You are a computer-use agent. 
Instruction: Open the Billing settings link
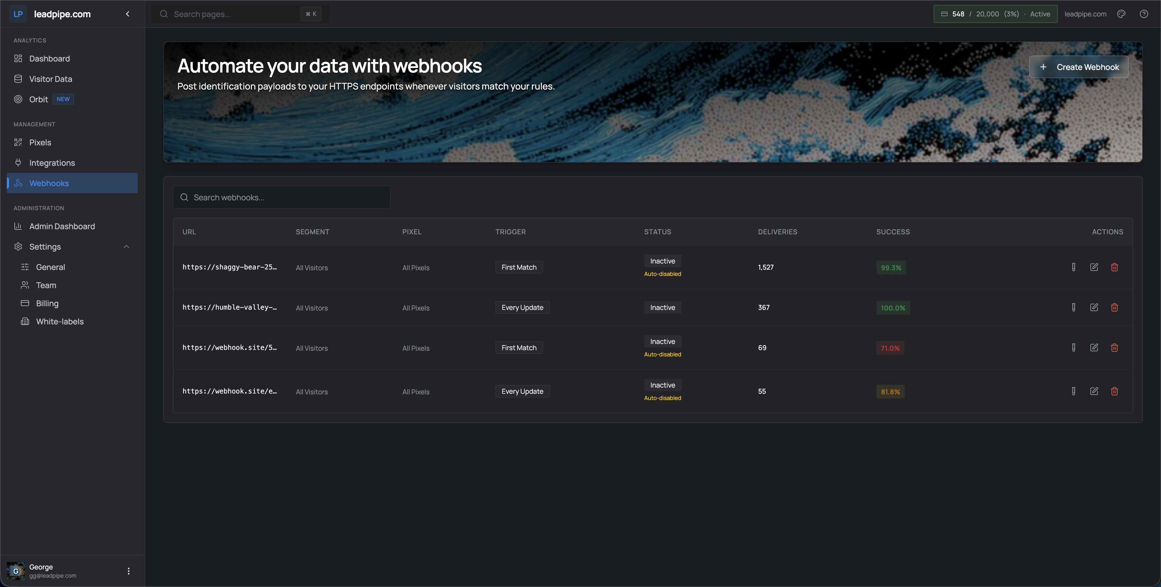tap(47, 303)
